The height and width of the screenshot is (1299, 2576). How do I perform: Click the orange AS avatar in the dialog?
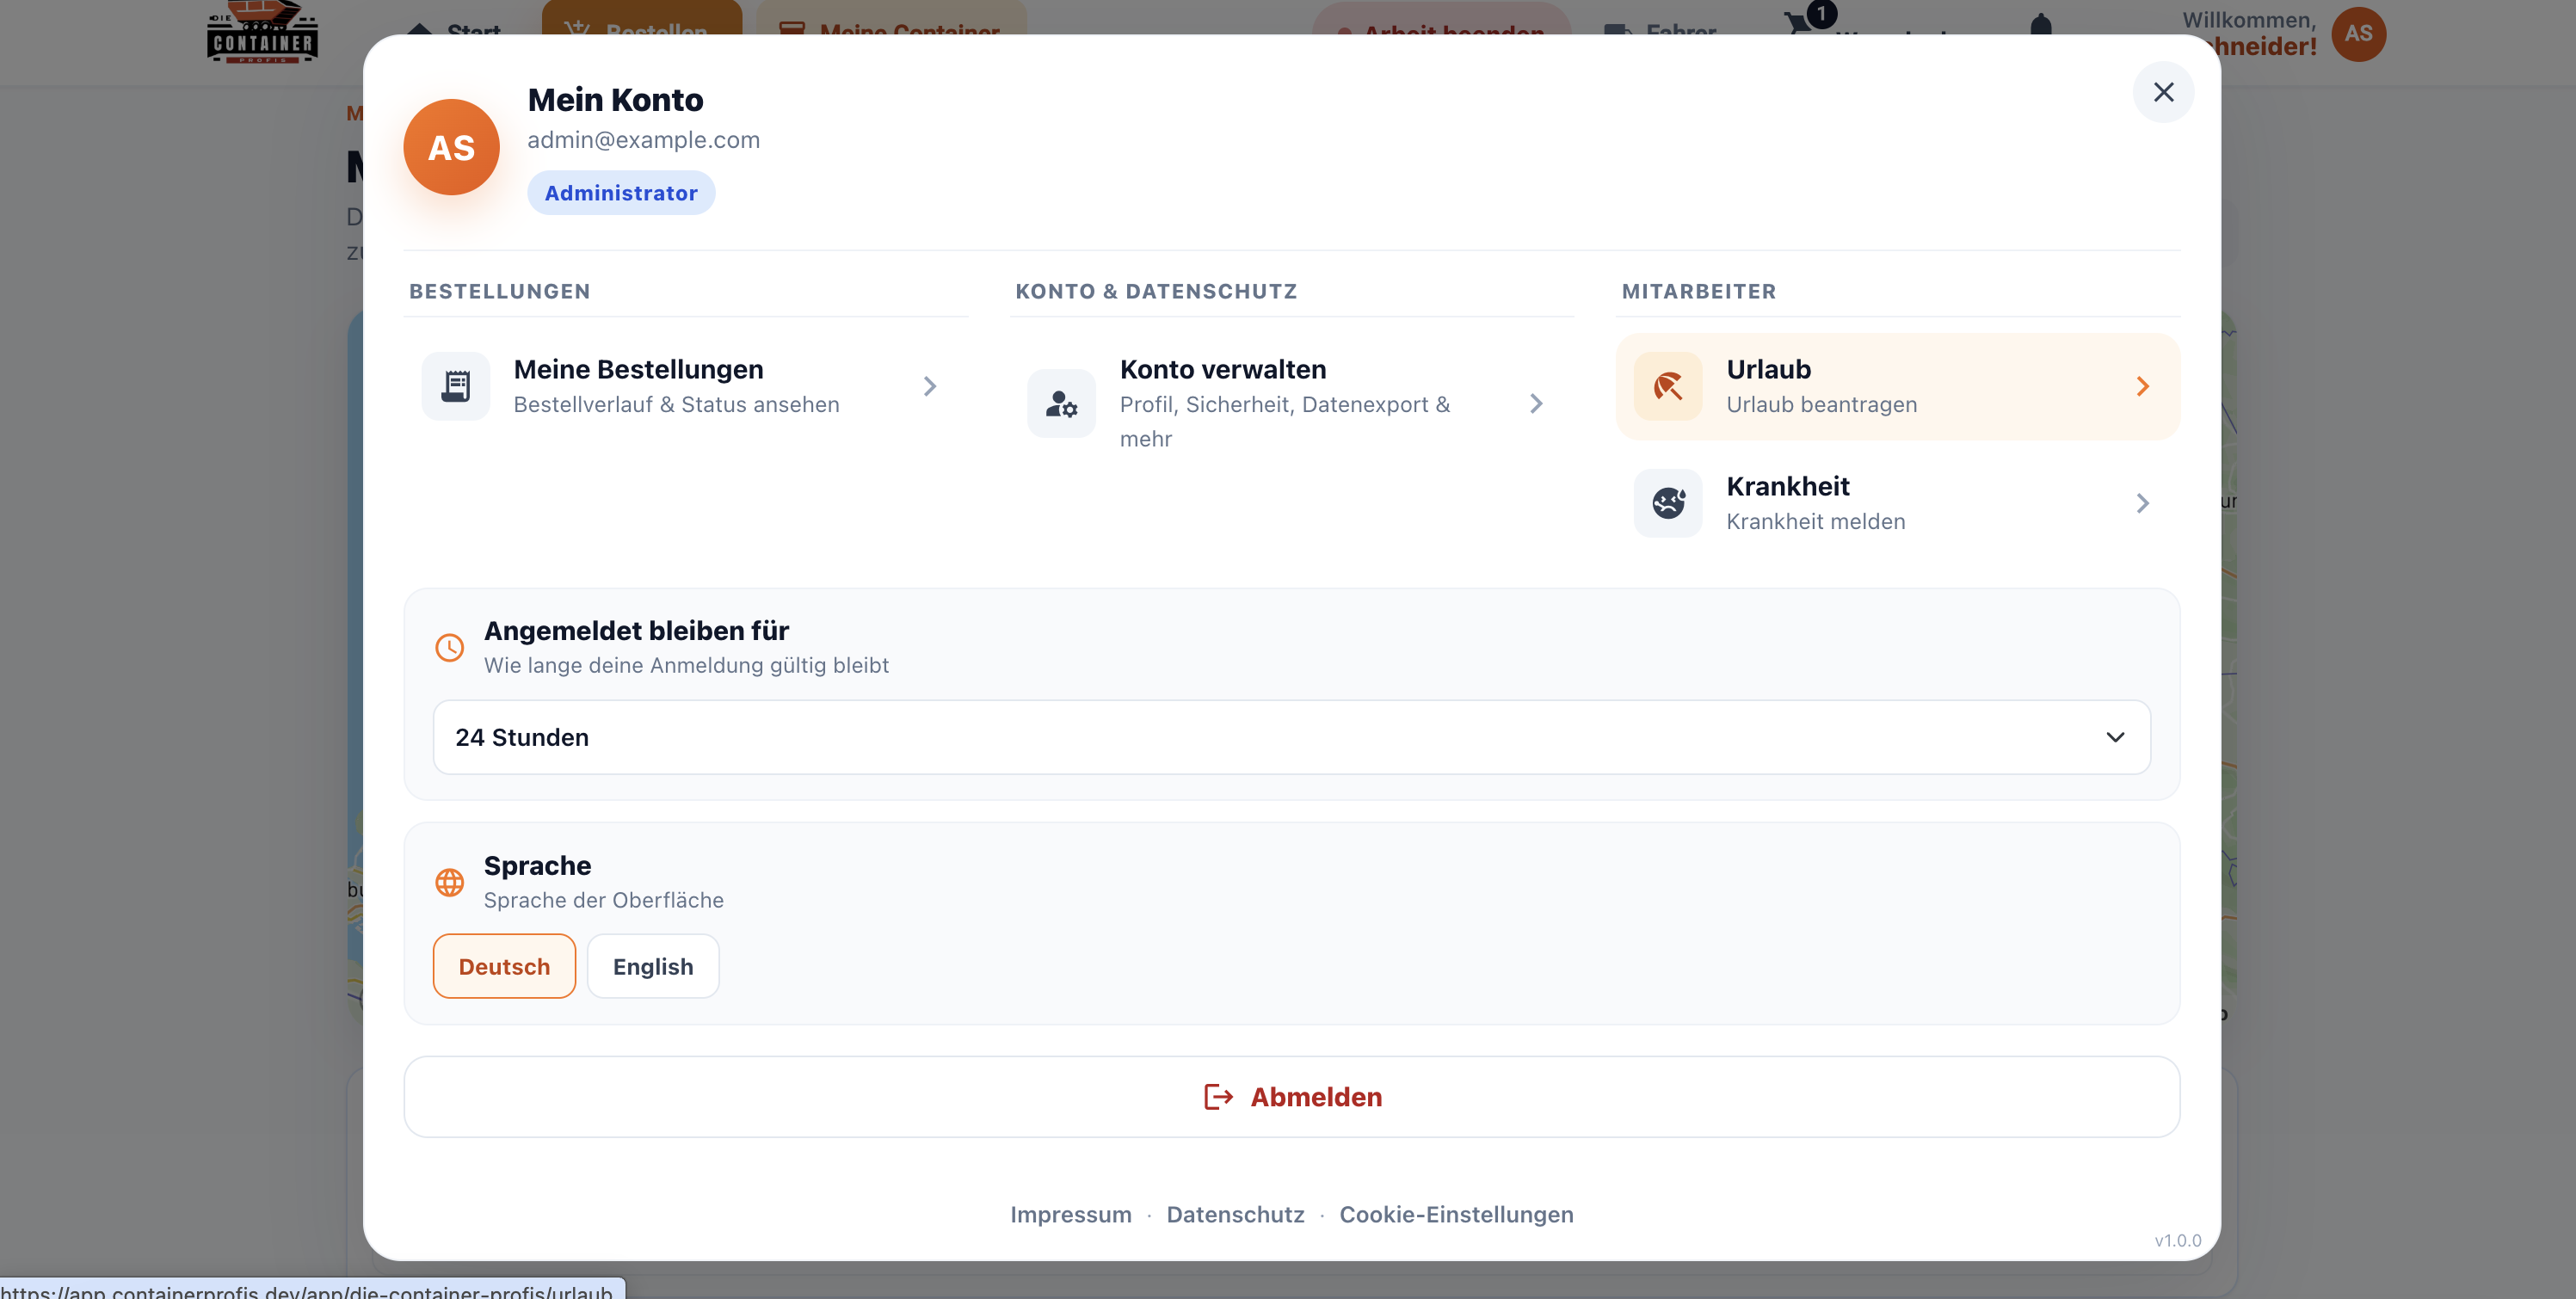pyautogui.click(x=451, y=147)
